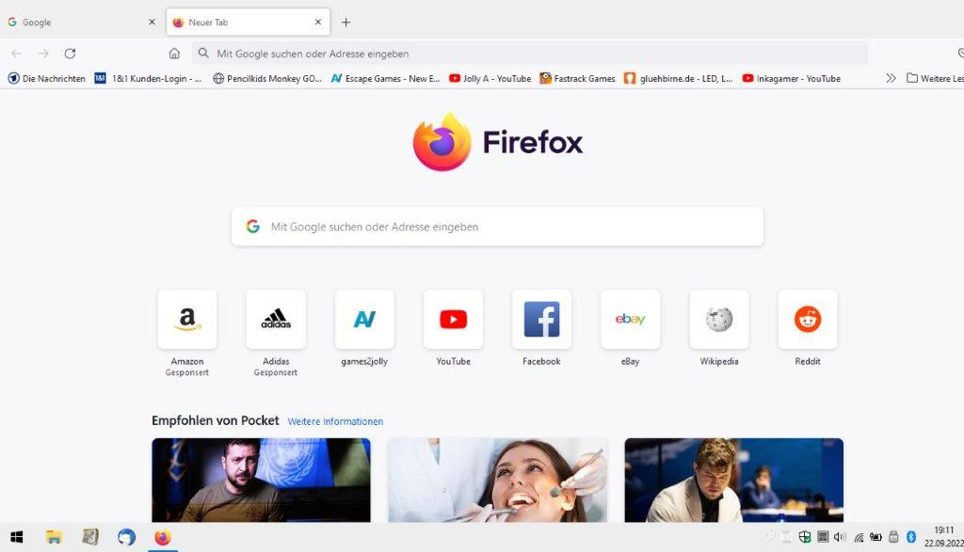
Task: Go forward using the forward arrow
Action: 43,54
